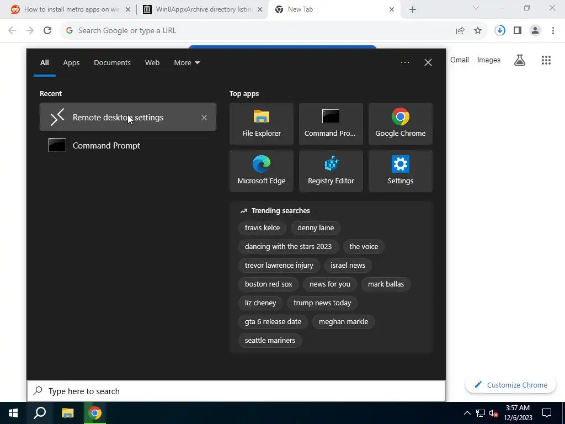Open Chrome three-dot menu

point(553,31)
